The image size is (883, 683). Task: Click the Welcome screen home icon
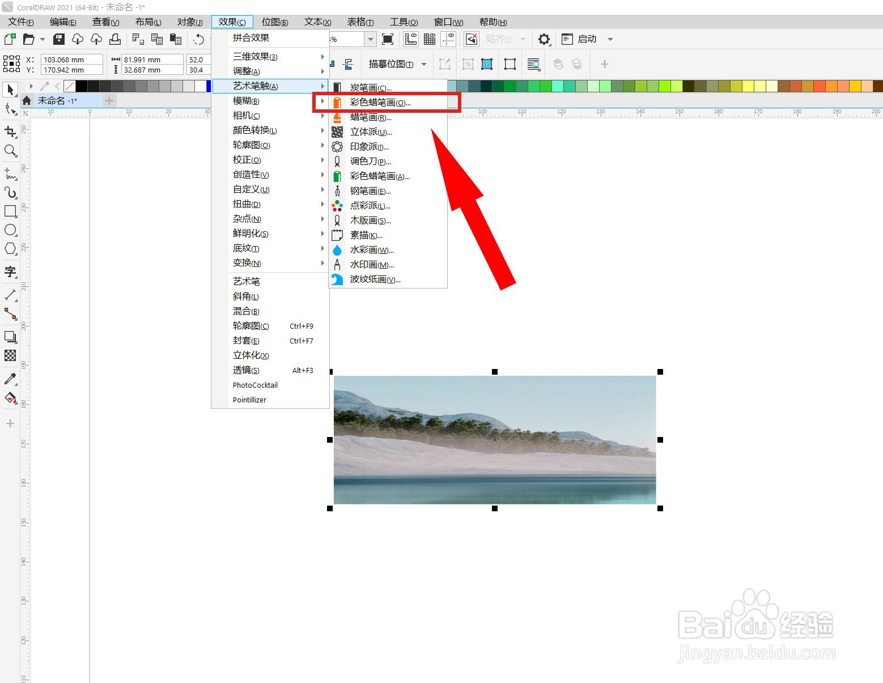coord(27,100)
